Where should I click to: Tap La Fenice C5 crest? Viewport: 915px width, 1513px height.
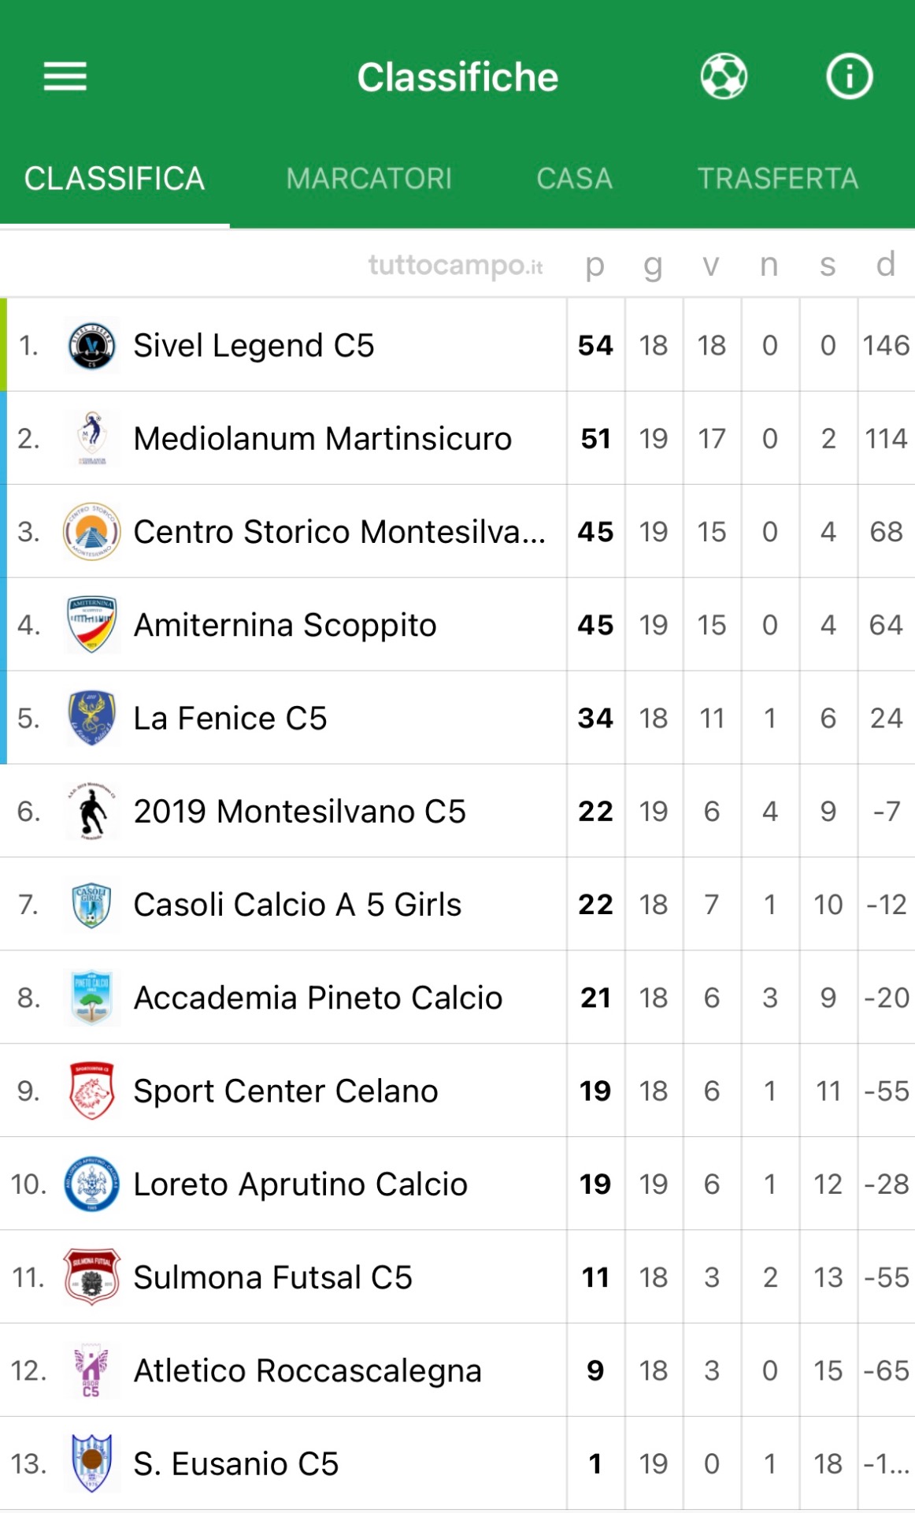pos(91,718)
